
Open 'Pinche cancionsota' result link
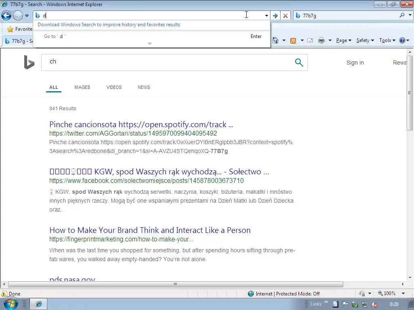click(141, 124)
